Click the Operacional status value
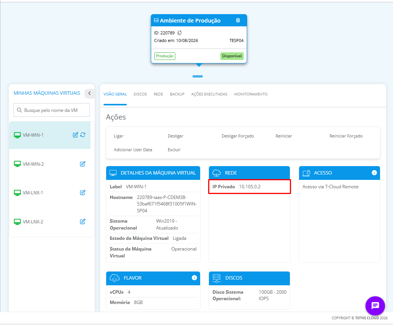The image size is (393, 325). [x=184, y=249]
